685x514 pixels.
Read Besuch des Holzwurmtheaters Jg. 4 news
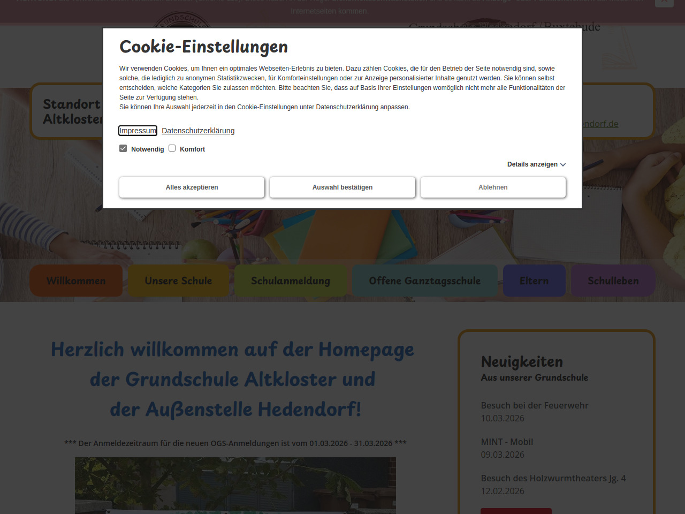point(553,478)
